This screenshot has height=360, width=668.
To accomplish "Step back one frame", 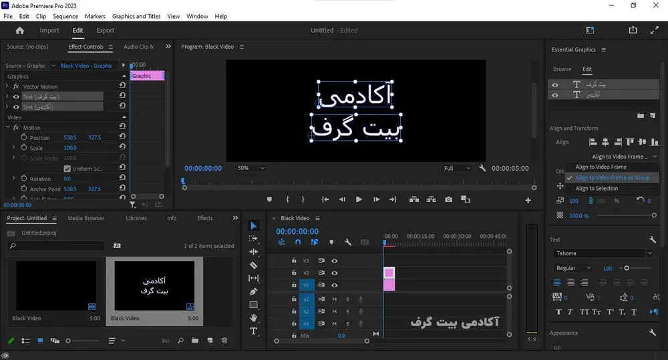I will [x=342, y=199].
